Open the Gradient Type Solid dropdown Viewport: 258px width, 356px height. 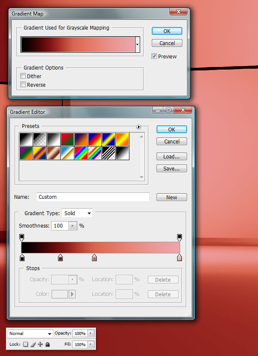coord(77,213)
